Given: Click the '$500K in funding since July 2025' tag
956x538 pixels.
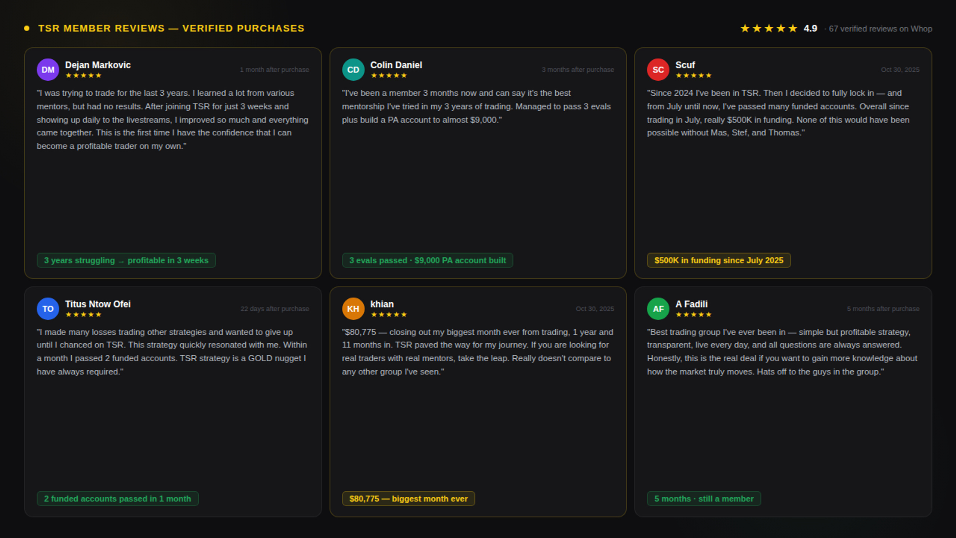Looking at the screenshot, I should point(719,260).
